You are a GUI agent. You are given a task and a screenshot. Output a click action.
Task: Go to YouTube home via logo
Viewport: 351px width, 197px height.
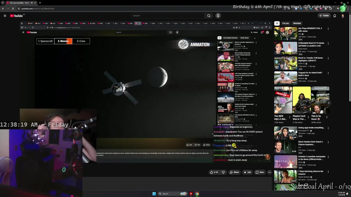pos(16,16)
